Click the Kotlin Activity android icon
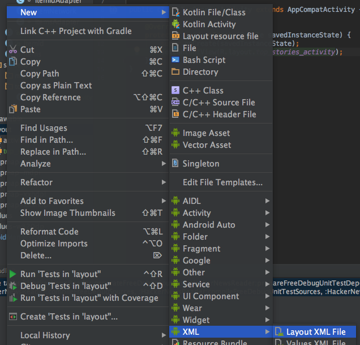360x345 pixels. 175,24
